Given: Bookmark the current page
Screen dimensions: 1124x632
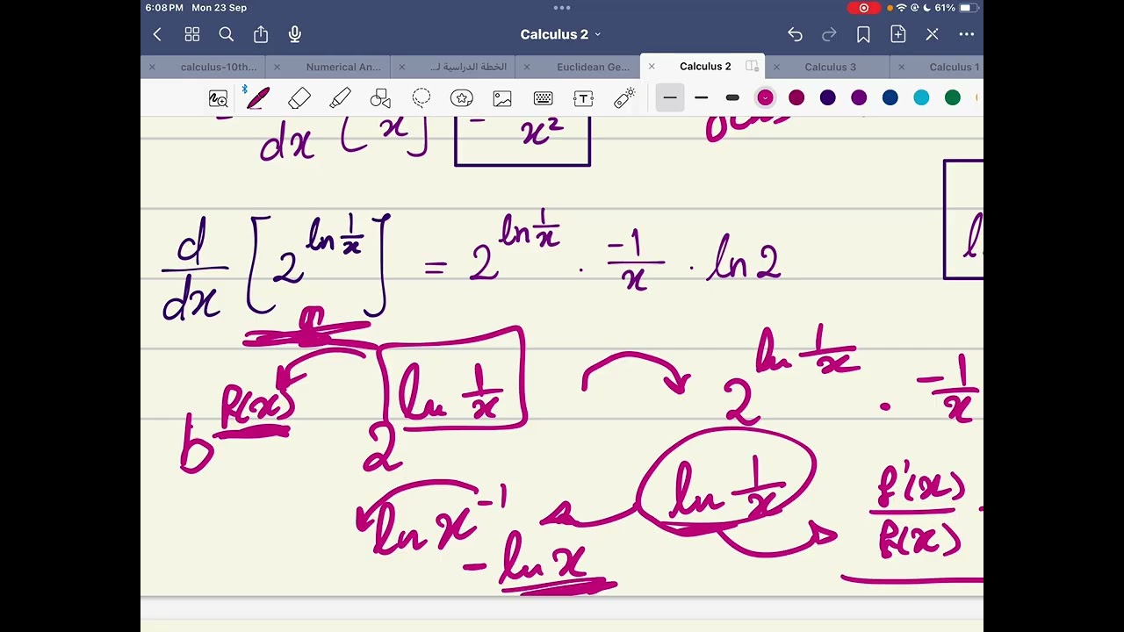Looking at the screenshot, I should 863,34.
